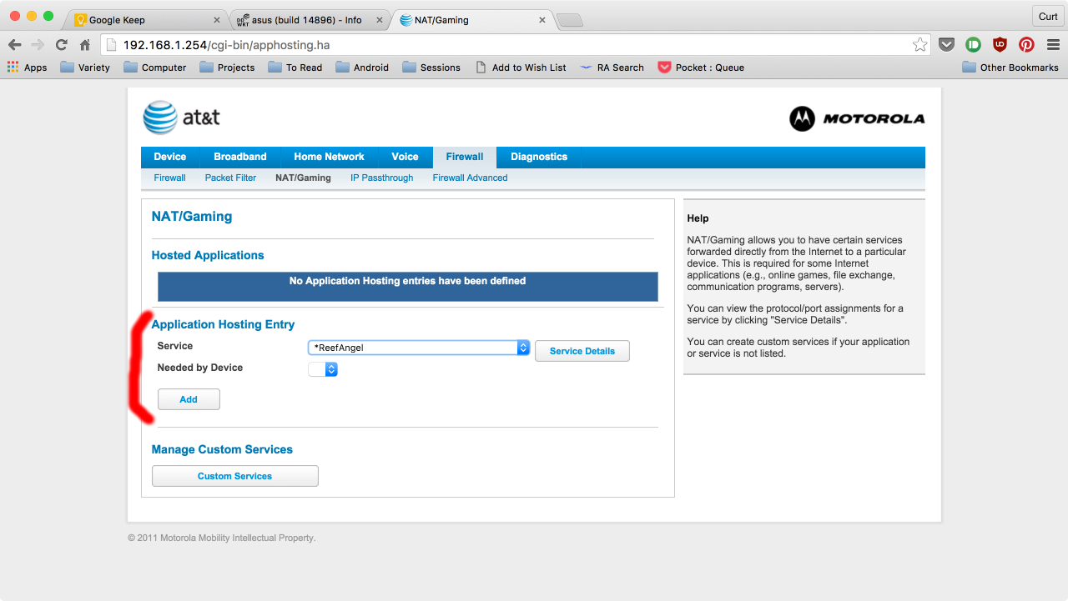The width and height of the screenshot is (1068, 601).
Task: Open the Android bookmarks folder
Action: coord(362,68)
